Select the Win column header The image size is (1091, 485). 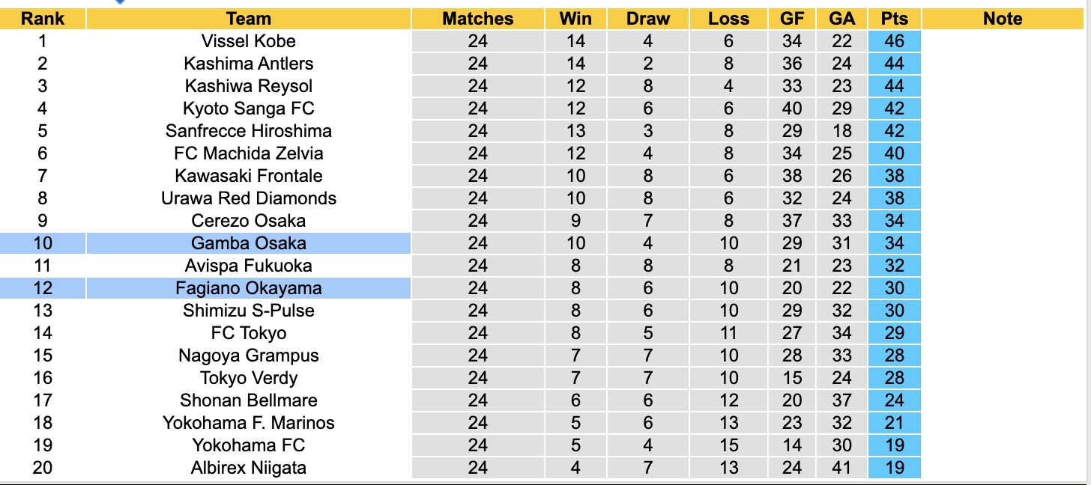pos(575,19)
